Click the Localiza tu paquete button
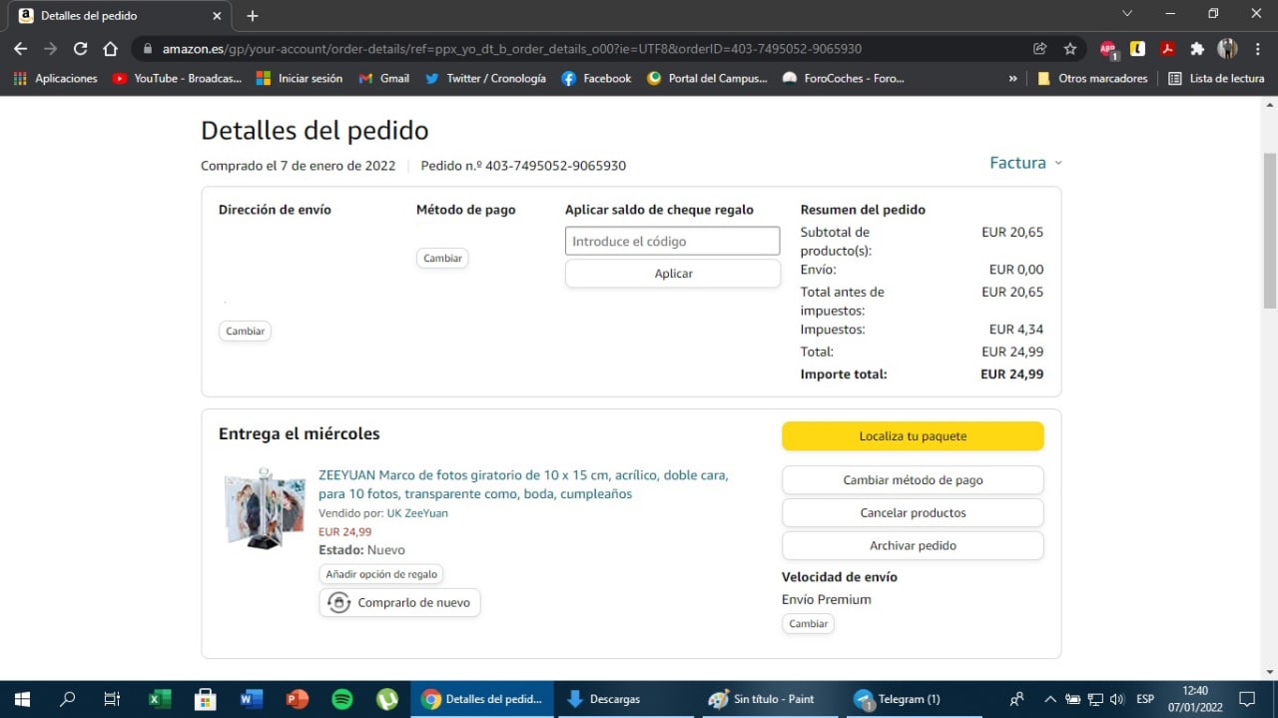 pyautogui.click(x=913, y=436)
